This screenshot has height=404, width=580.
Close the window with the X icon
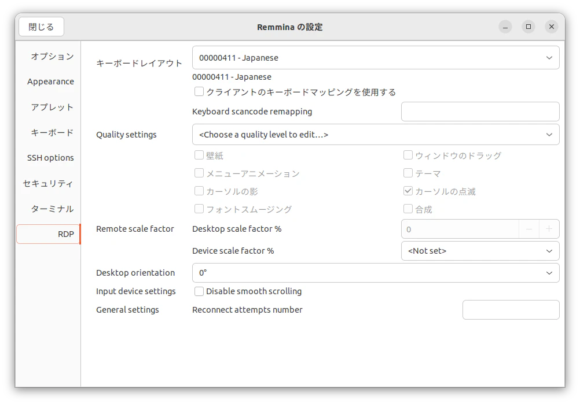coord(552,27)
